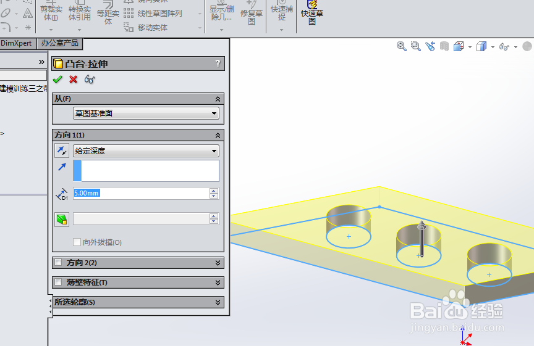The image size is (534, 346).
Task: Open 快速捕捉 dropdown arrow
Action: click(x=282, y=30)
